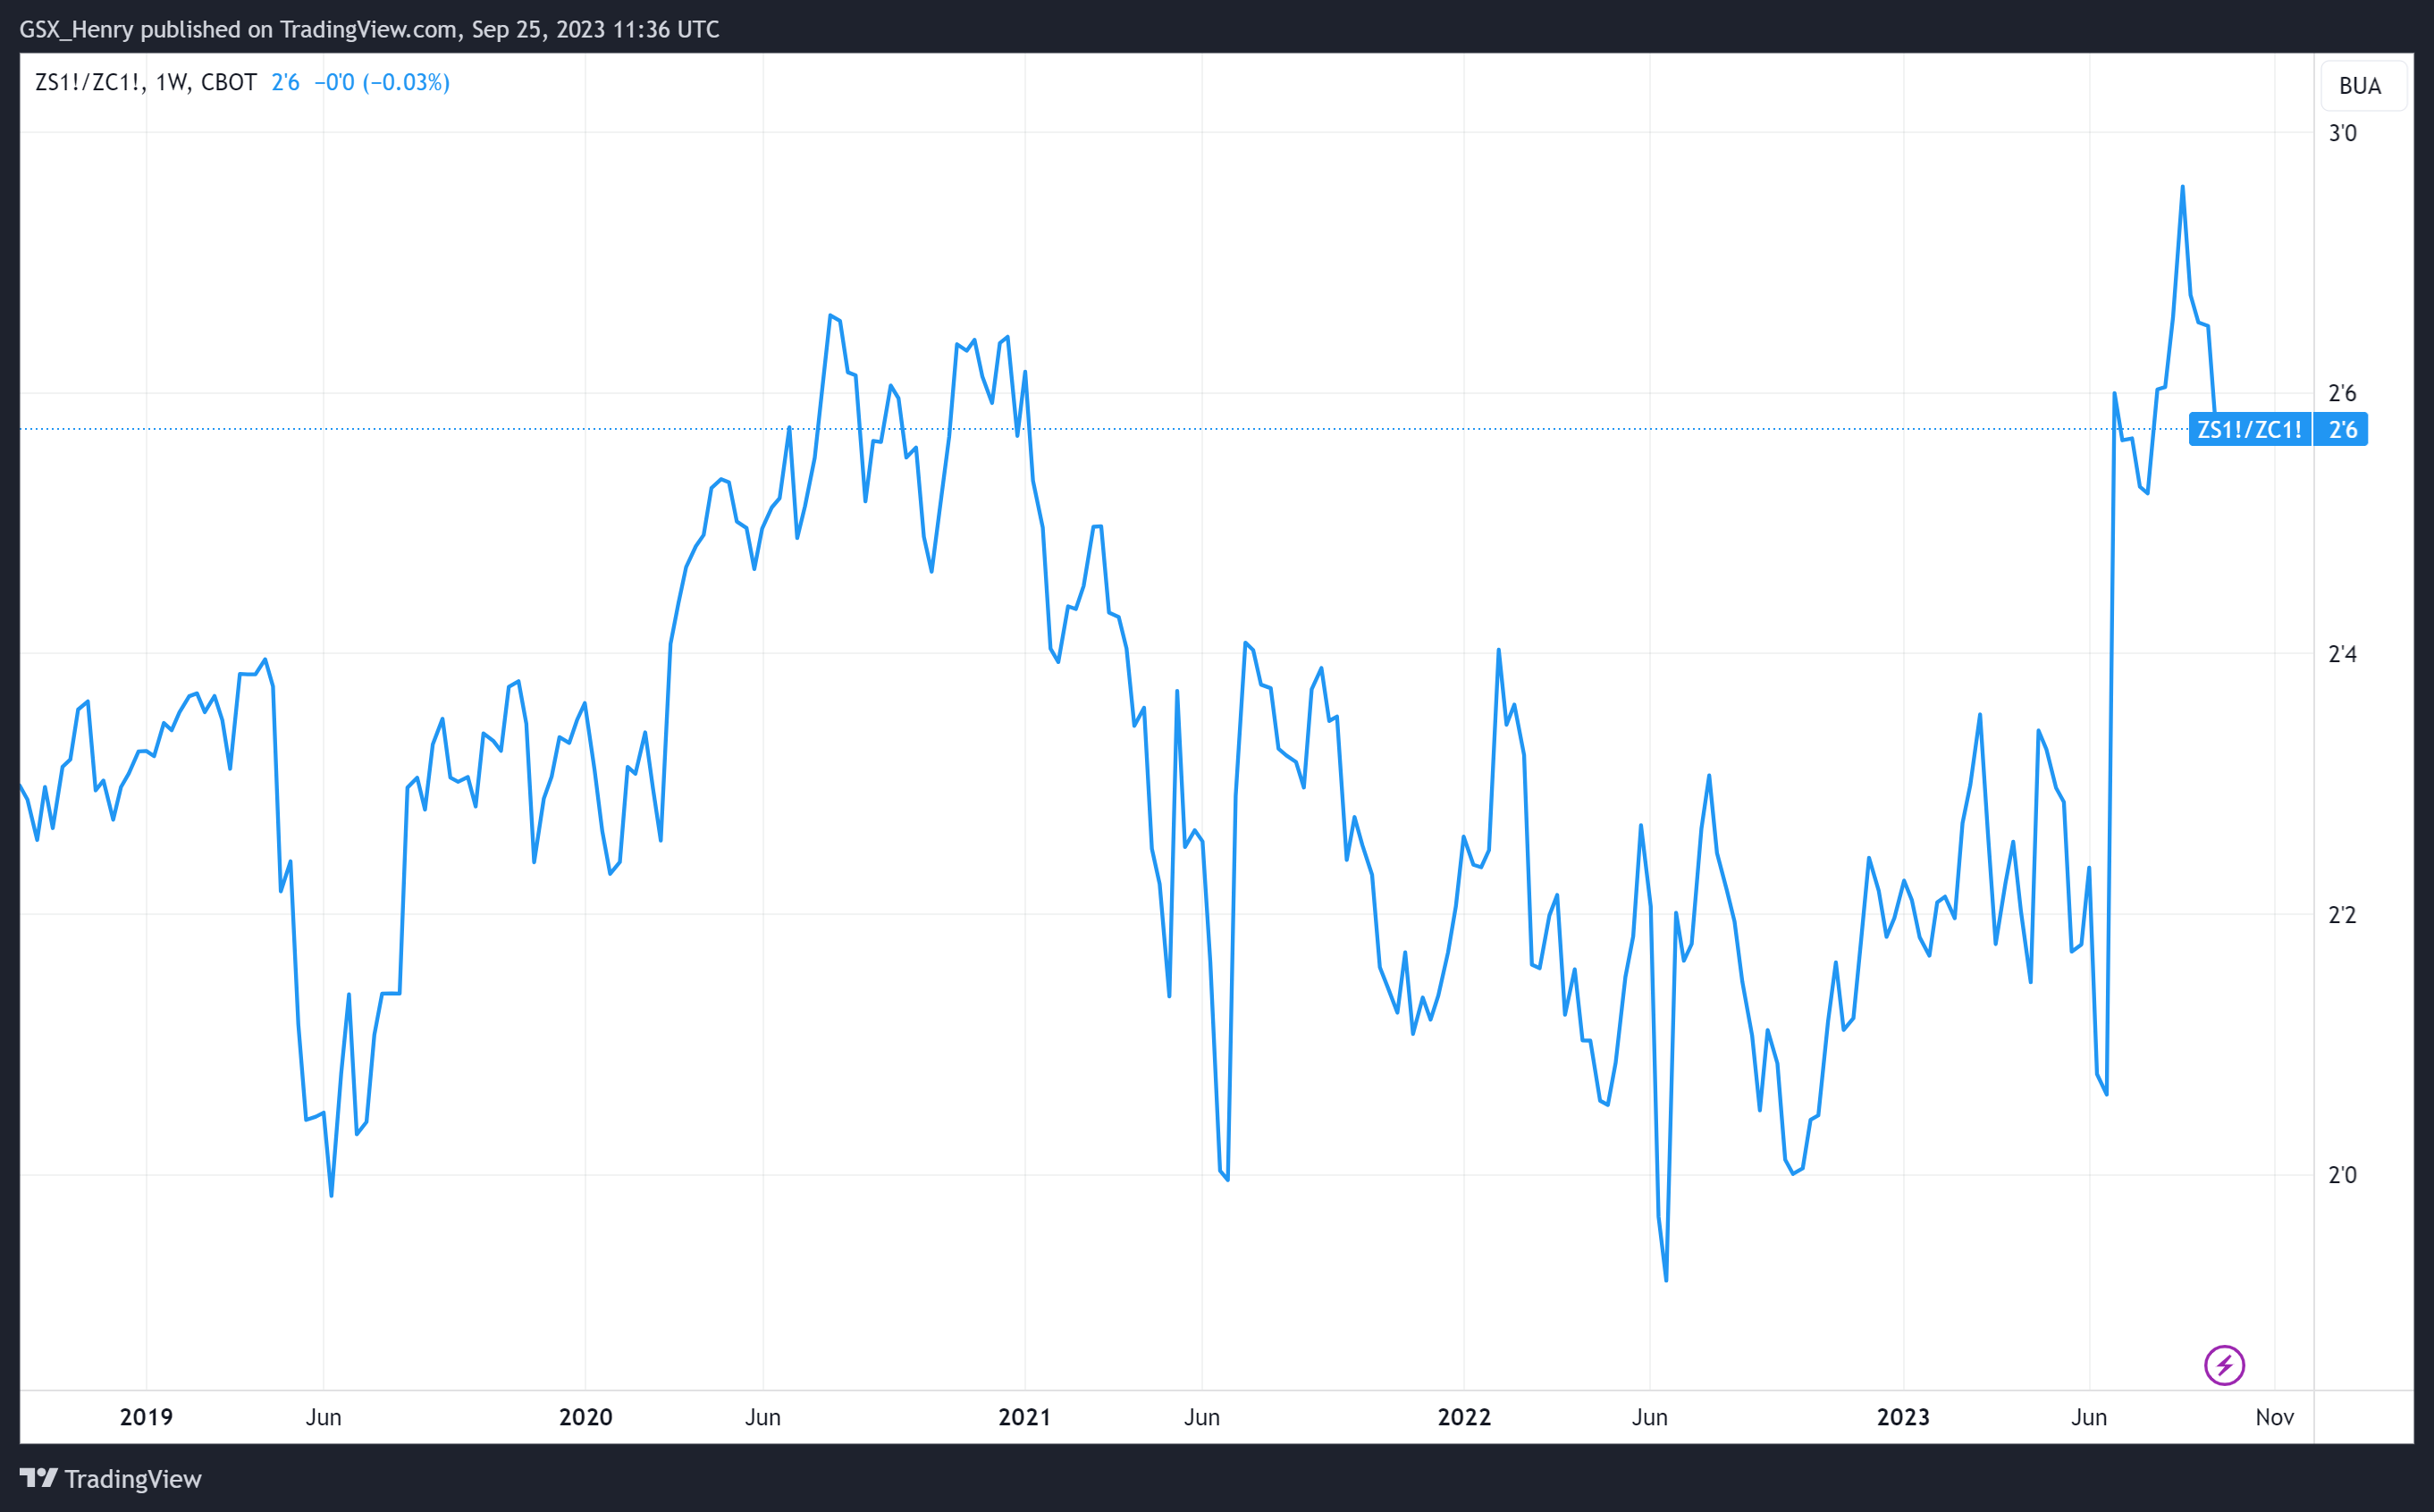This screenshot has width=2434, height=1512.
Task: Click the 2022 time axis label
Action: [1464, 1417]
